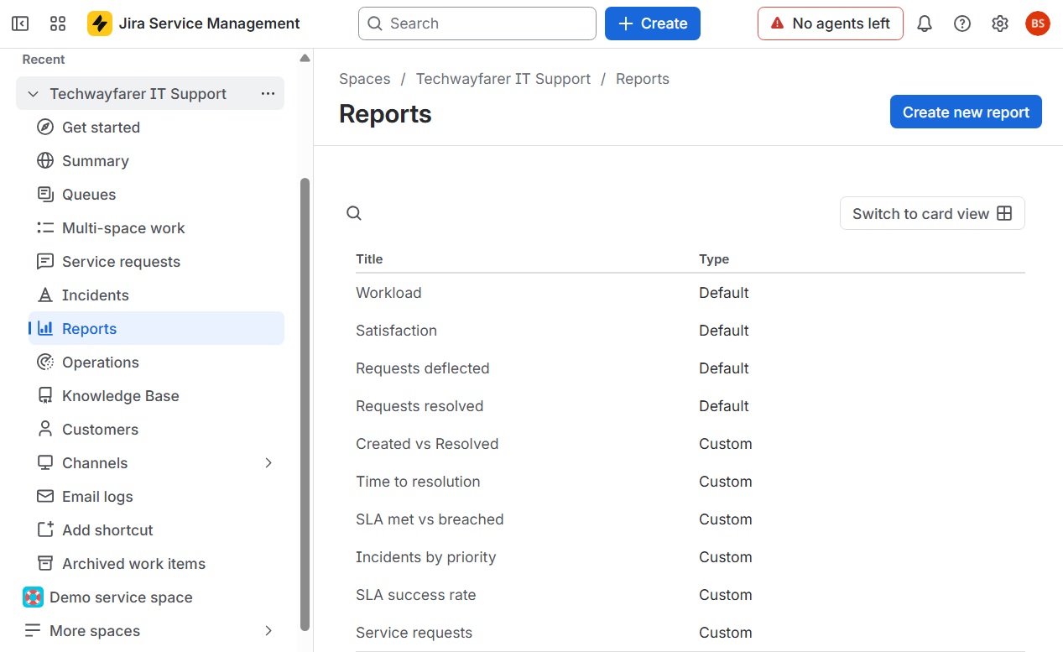Click the No agents left warning button
This screenshot has height=652, width=1063.
coord(831,23)
